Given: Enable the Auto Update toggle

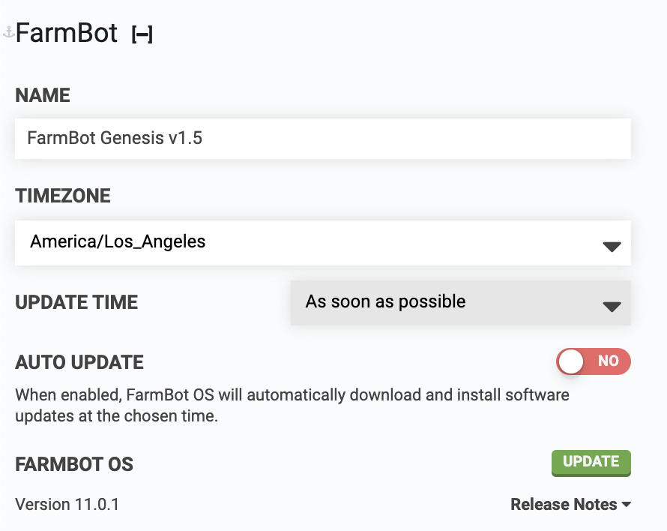Looking at the screenshot, I should point(593,361).
